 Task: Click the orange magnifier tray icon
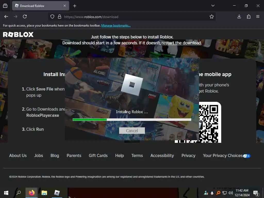click(x=218, y=193)
